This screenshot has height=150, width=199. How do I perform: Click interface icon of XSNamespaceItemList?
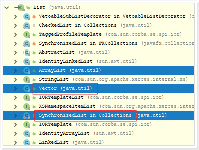[x=27, y=106]
